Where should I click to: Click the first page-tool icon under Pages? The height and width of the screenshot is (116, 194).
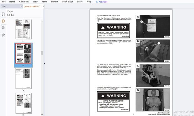8,15
